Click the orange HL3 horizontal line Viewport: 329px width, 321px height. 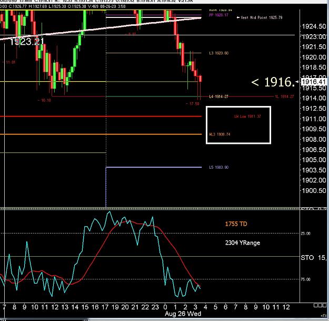pyautogui.click(x=101, y=134)
